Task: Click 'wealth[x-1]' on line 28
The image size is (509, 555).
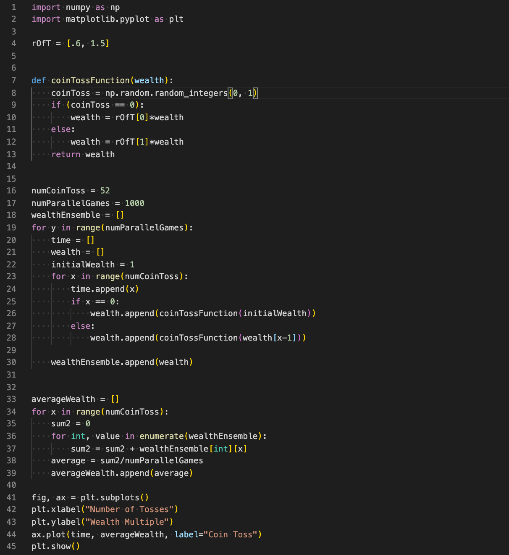Action: pyautogui.click(x=270, y=338)
